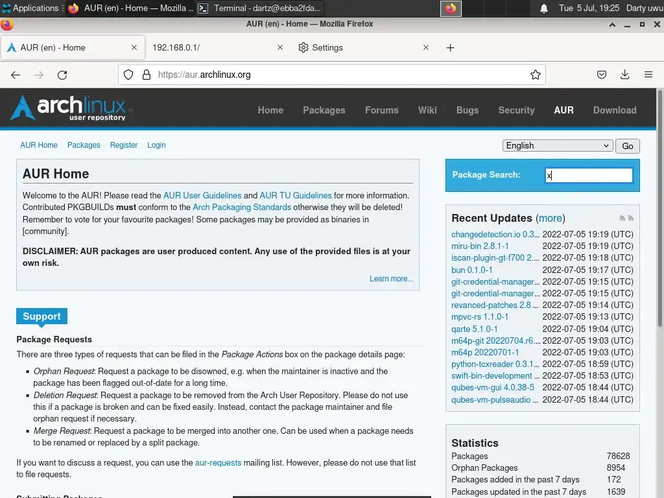Open the mpvc-rs 1.1.0-1 package
This screenshot has width=664, height=498.
(480, 316)
